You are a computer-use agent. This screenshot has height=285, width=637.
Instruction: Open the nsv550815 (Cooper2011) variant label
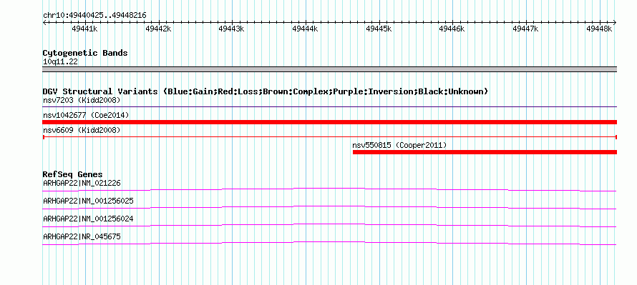coord(399,145)
